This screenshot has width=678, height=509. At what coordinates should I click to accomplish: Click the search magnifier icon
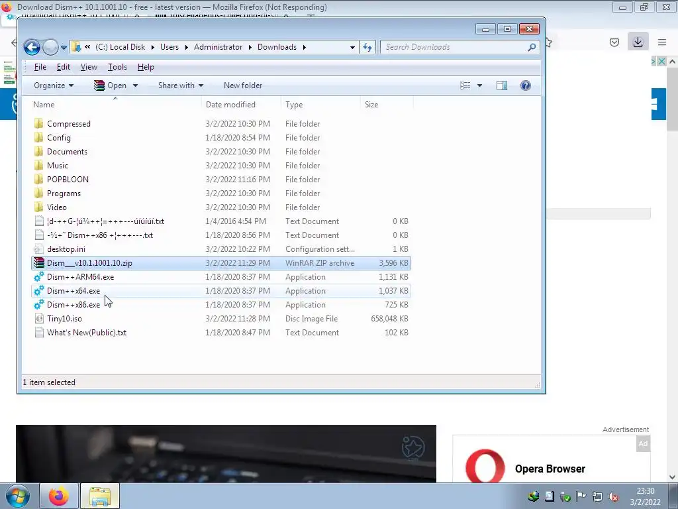pyautogui.click(x=532, y=47)
